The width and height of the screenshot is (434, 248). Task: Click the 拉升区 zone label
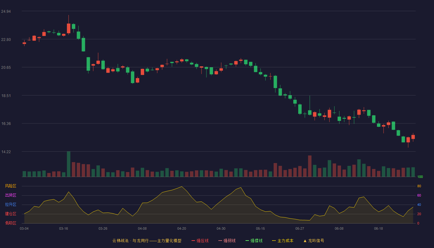coord(11,205)
